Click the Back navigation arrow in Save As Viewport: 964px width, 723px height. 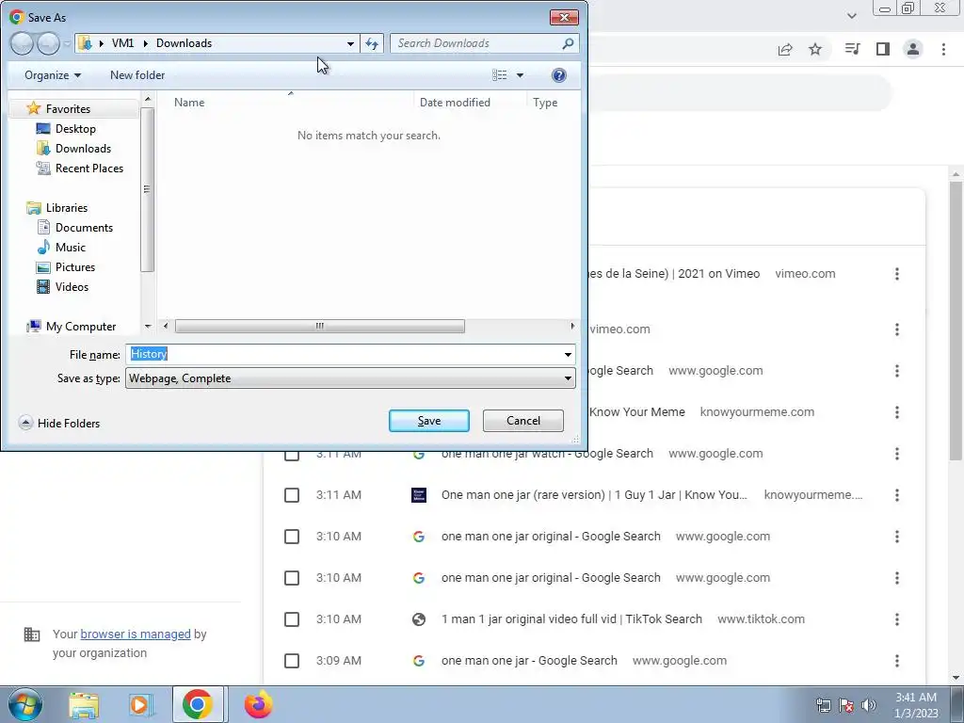22,43
